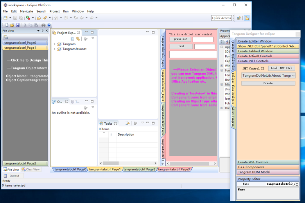Image resolution: width=305 pixels, height=203 pixels.
Task: Click the Paste clipboard icon
Action: (36, 25)
